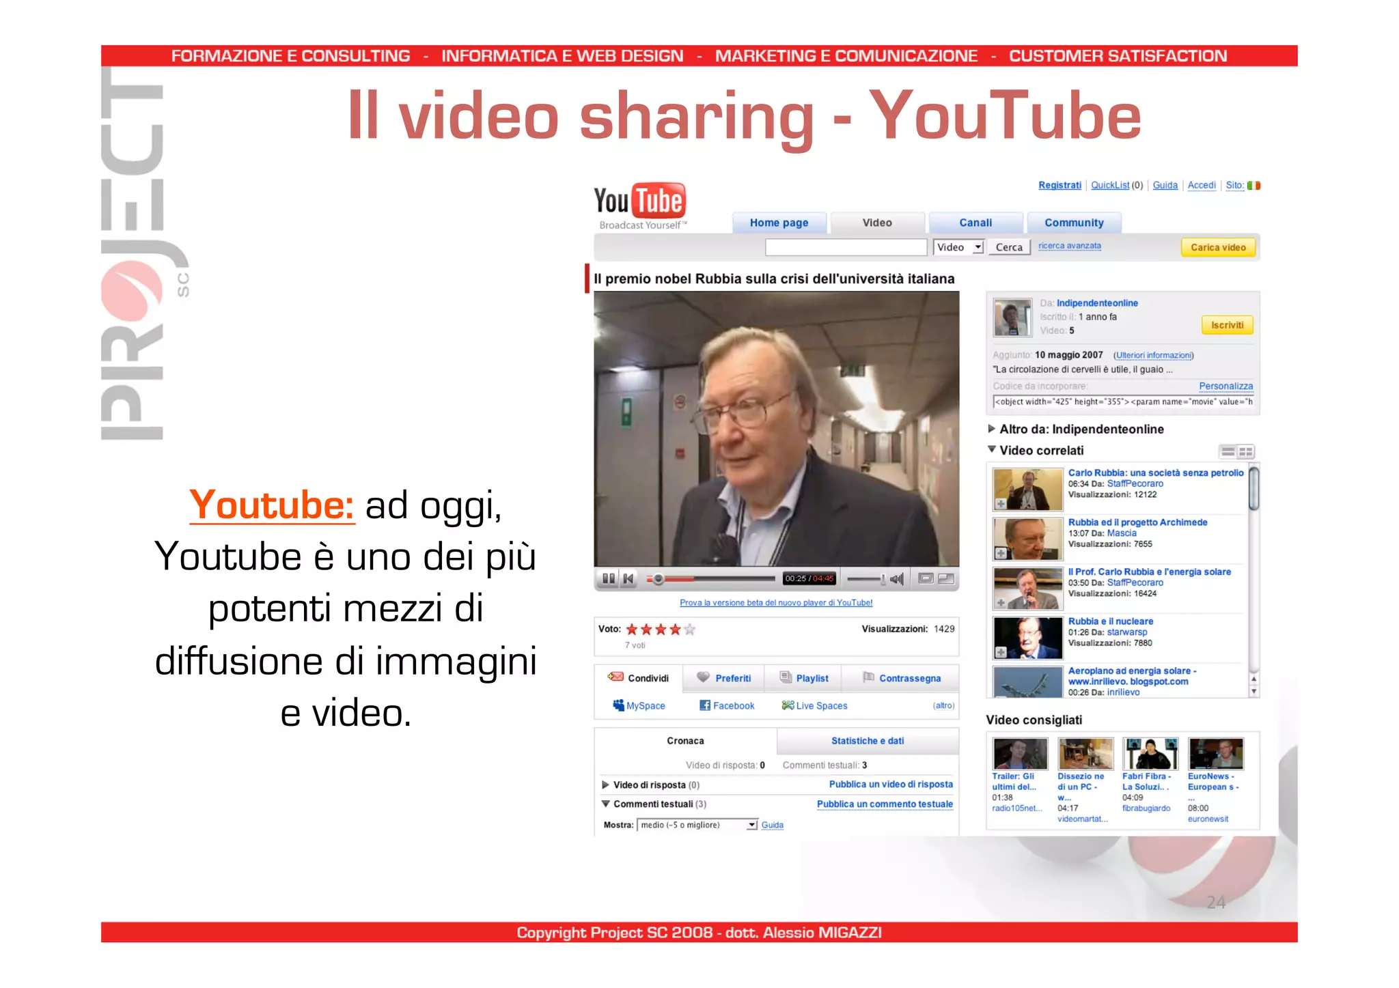Click the Indipendenteonline uploader avatar
Image resolution: width=1399 pixels, height=988 pixels.
[x=1012, y=317]
